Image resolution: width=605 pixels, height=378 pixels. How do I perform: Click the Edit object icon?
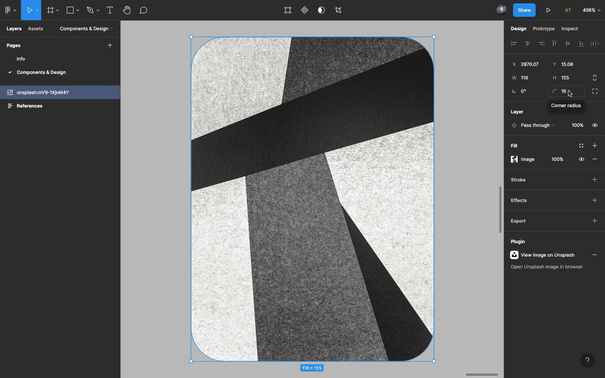[x=288, y=10]
